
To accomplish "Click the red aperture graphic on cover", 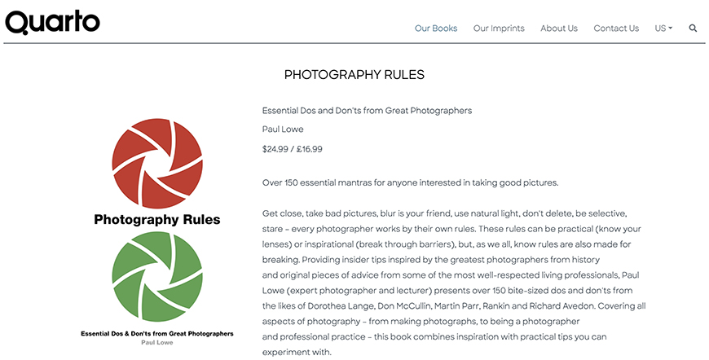I will coord(157,164).
